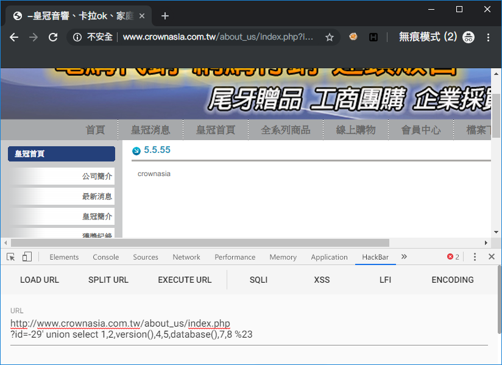Open the SQLI dropdown in HackBar
Viewport: 502px width, 365px height.
click(x=259, y=280)
